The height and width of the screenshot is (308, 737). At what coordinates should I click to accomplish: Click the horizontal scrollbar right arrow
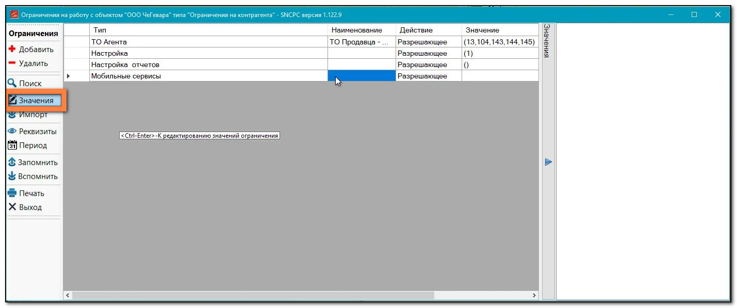click(x=534, y=295)
